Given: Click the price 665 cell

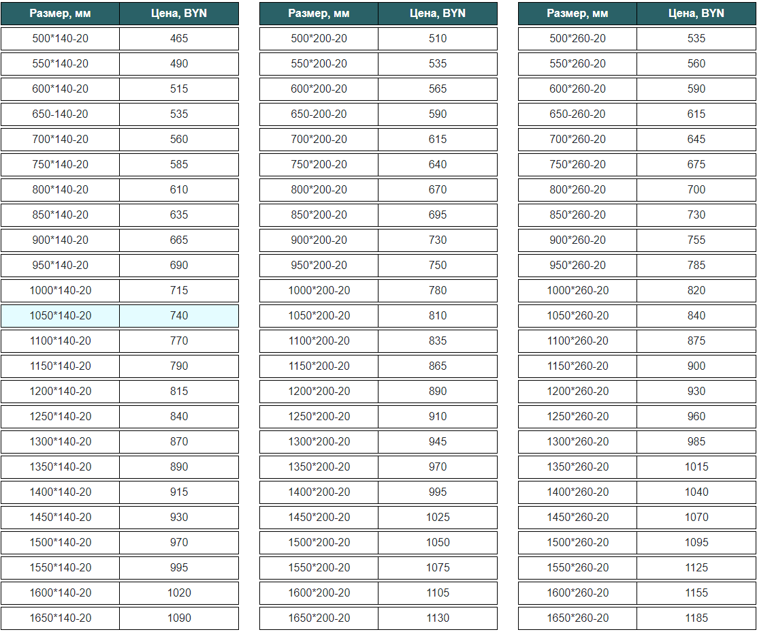Looking at the screenshot, I should [x=179, y=240].
